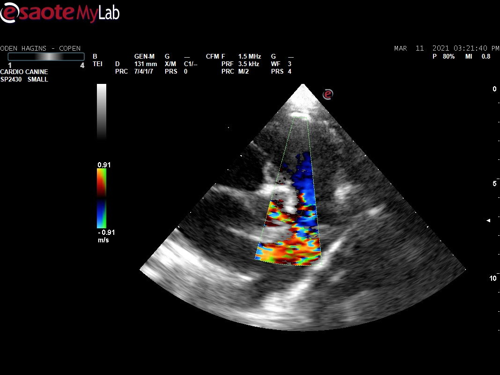Click the date and time display
Image resolution: width=500 pixels, height=375 pixels.
point(446,48)
